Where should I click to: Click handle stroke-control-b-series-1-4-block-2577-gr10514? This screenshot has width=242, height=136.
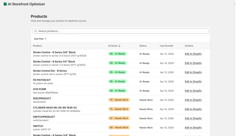59,65
